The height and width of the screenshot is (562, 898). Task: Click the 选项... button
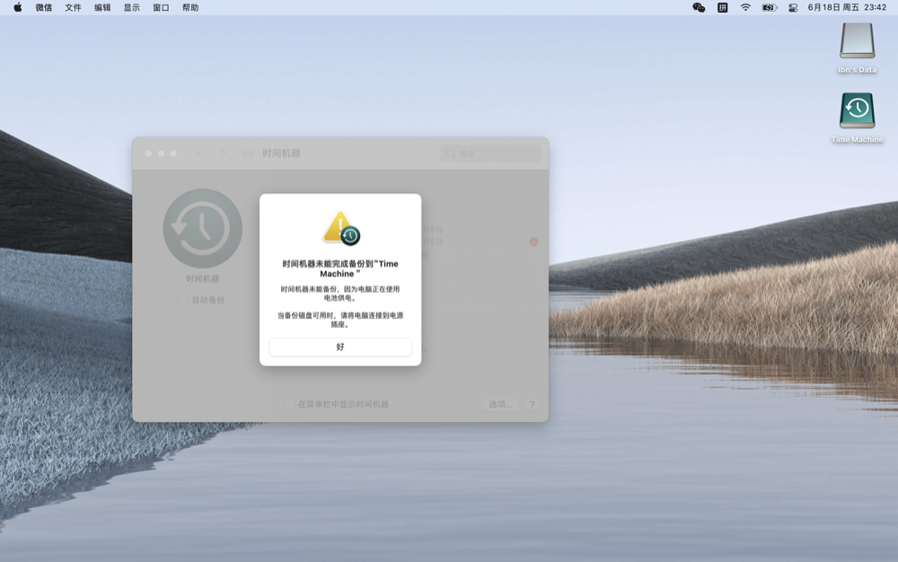(500, 405)
